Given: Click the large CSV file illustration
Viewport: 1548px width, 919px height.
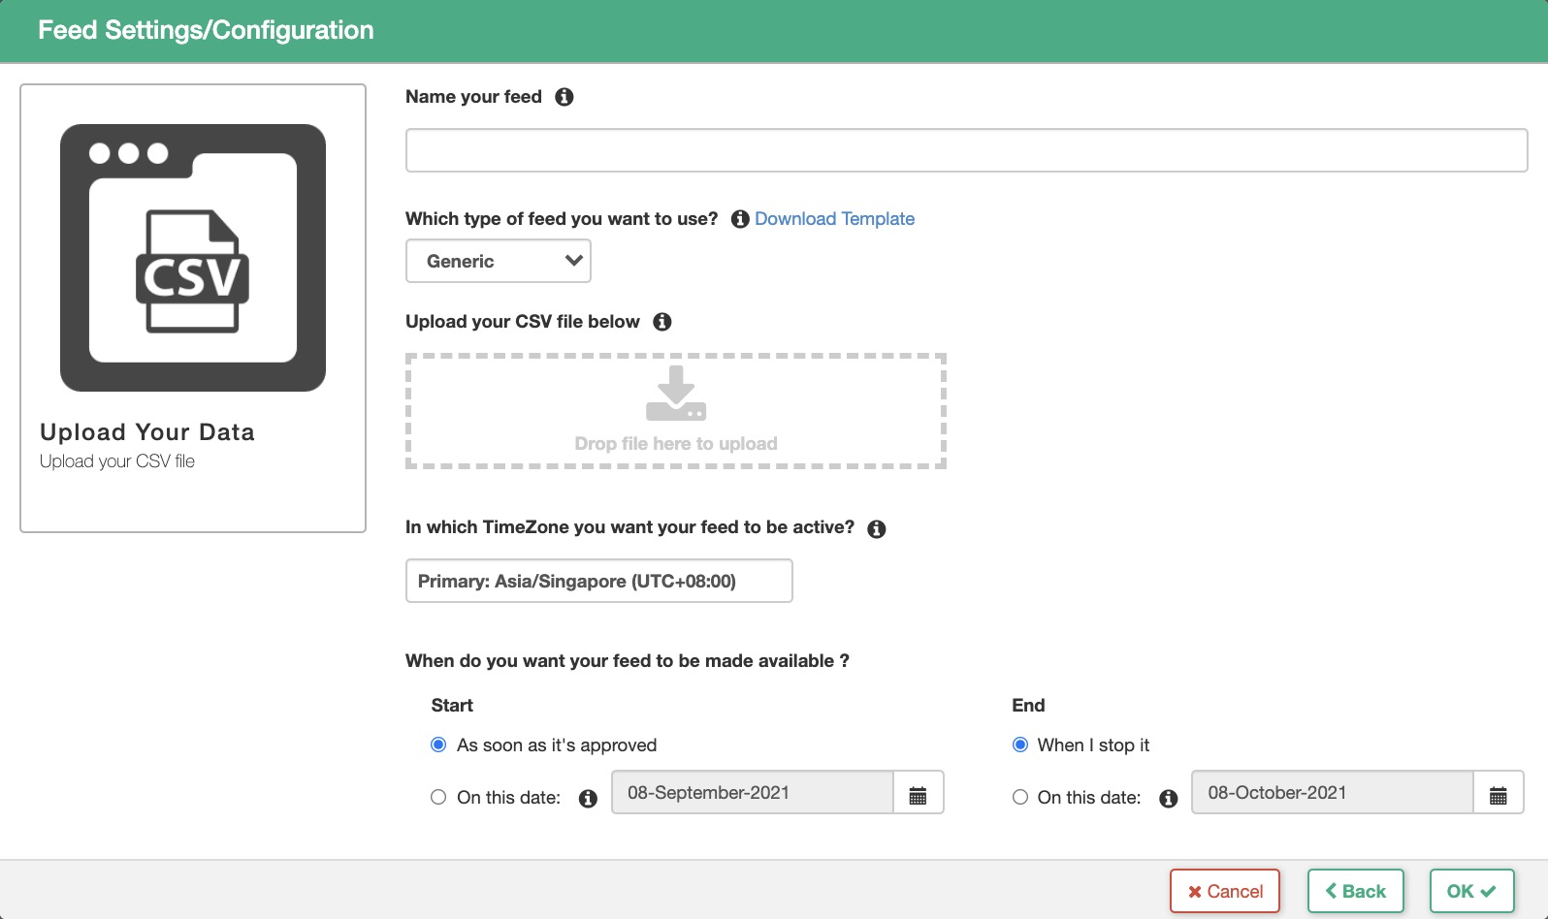Looking at the screenshot, I should 193,258.
